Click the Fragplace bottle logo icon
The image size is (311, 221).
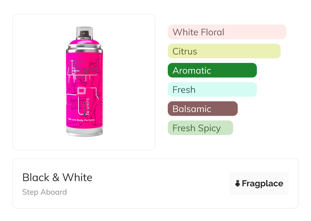[x=238, y=183]
